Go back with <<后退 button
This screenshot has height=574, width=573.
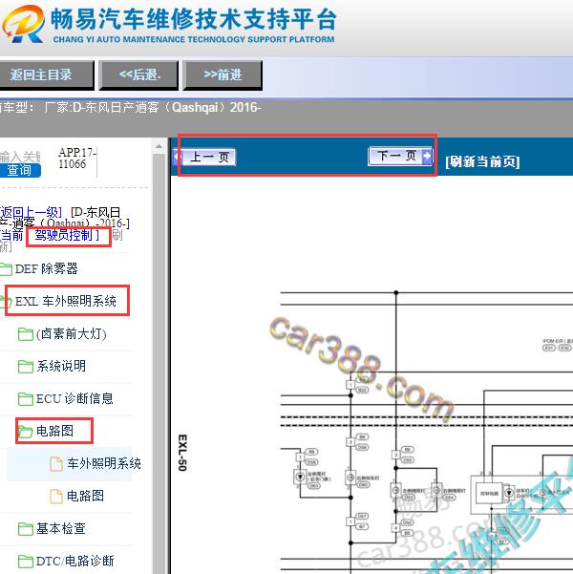tap(138, 75)
